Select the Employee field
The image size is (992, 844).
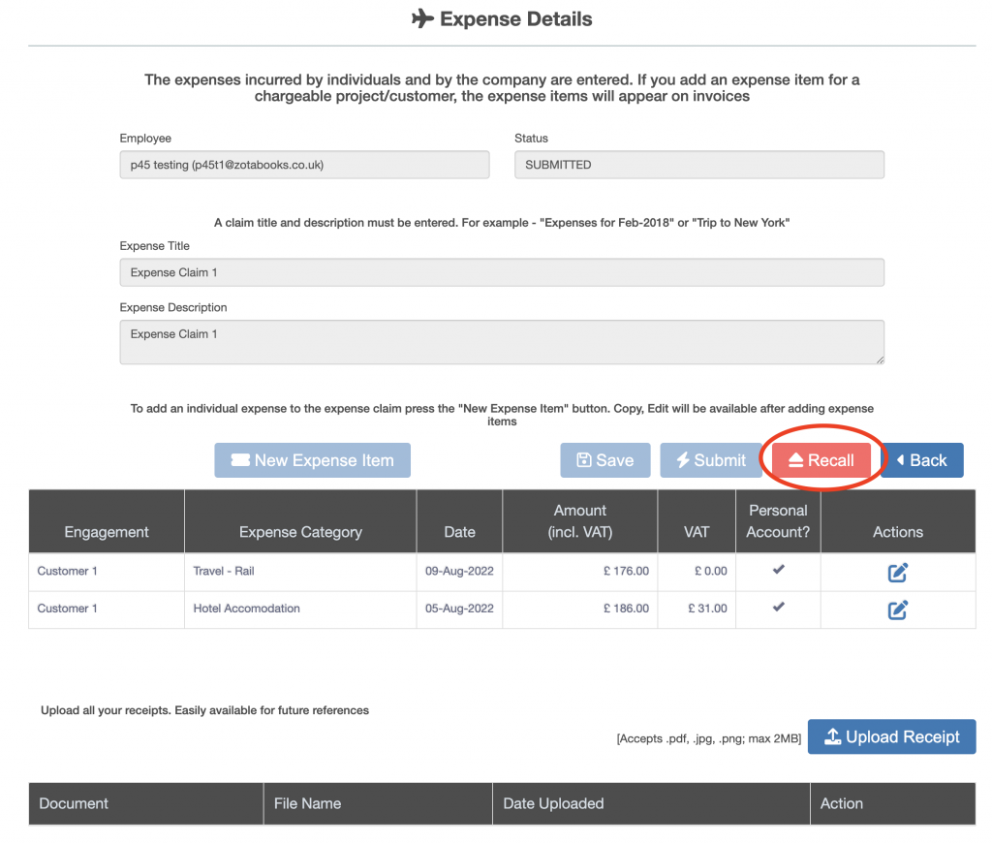[x=304, y=165]
